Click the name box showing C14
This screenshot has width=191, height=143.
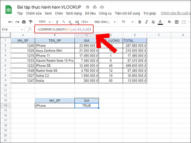(x=10, y=29)
